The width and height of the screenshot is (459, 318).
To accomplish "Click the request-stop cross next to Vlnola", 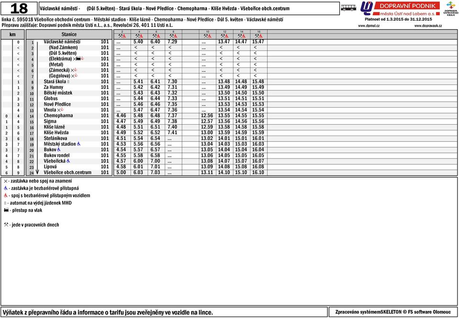I will tap(58, 110).
